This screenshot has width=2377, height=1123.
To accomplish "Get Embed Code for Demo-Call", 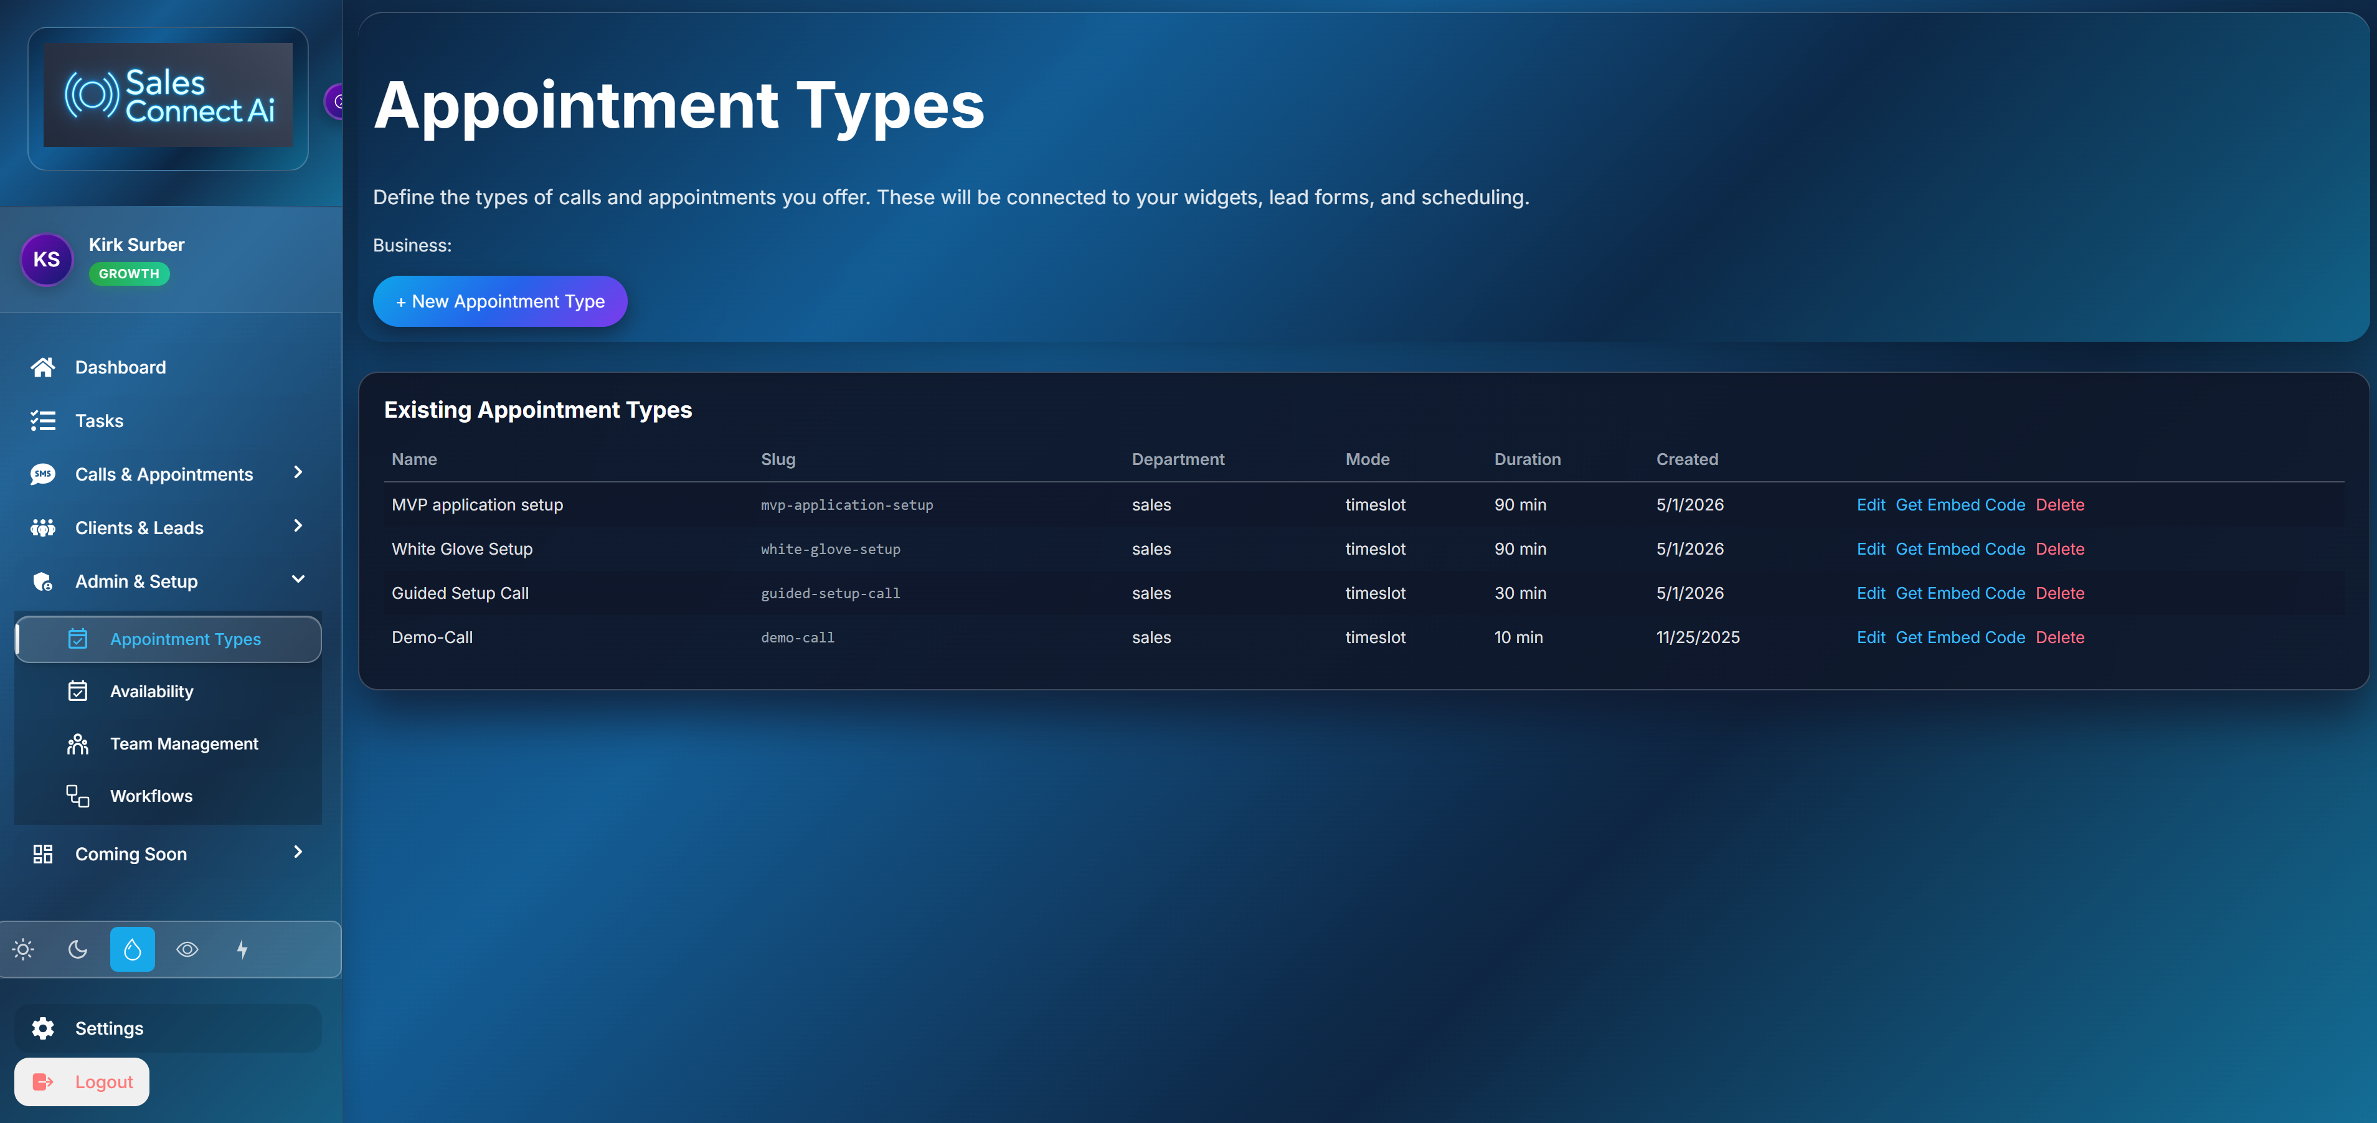I will [1960, 637].
